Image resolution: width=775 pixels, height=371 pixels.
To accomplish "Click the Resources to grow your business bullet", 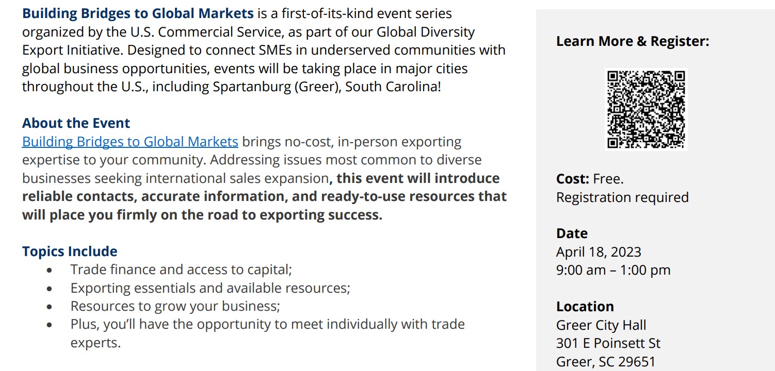I will [175, 306].
